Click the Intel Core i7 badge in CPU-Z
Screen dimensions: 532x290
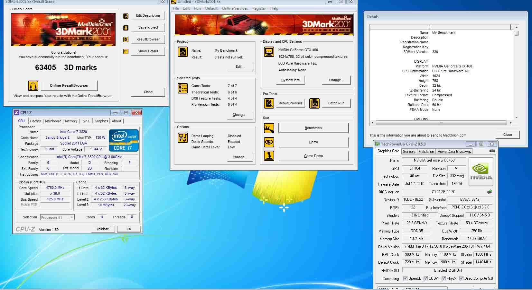point(124,140)
